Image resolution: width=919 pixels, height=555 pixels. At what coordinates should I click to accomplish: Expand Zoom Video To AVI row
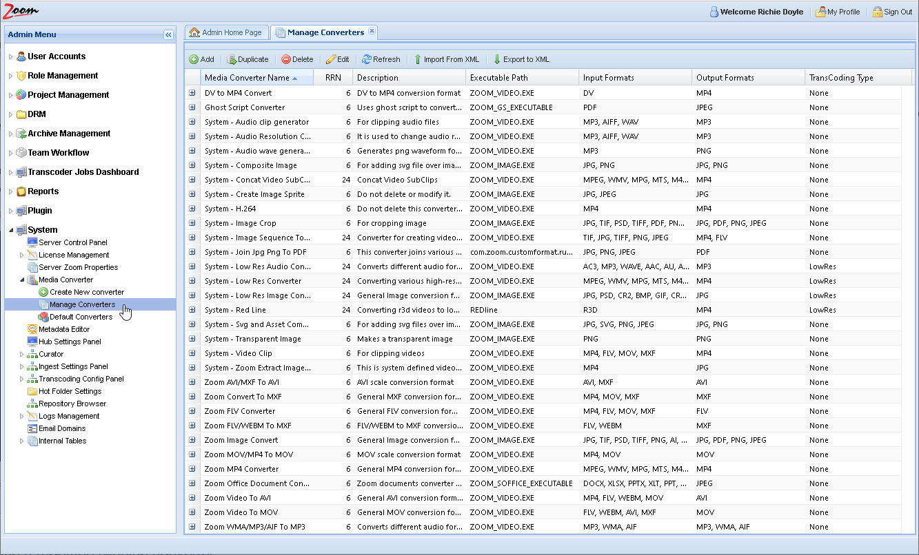coord(192,498)
